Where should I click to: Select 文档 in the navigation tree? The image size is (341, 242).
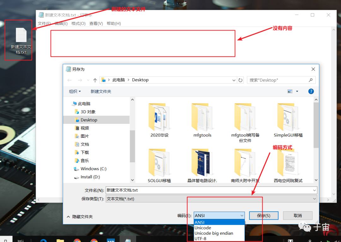click(x=85, y=144)
